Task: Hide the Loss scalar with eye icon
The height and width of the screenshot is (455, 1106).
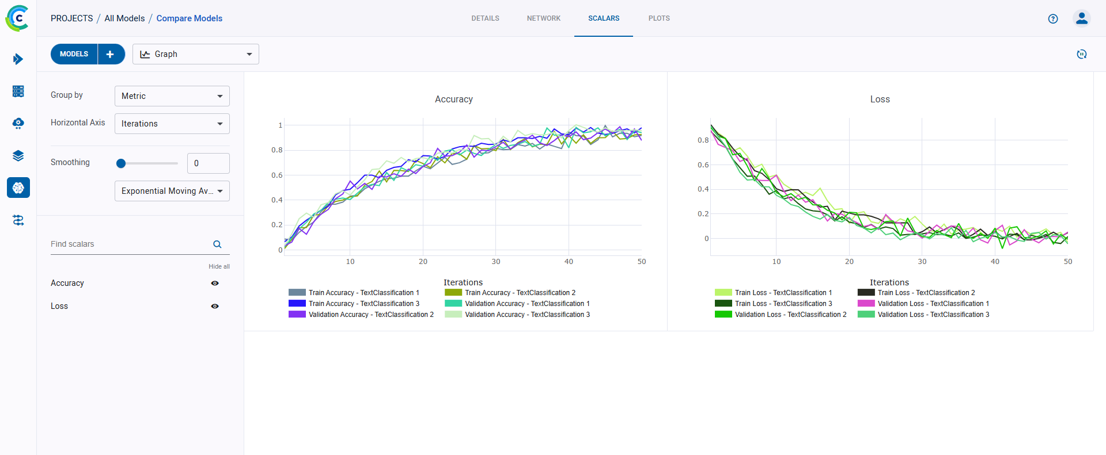Action: click(215, 306)
